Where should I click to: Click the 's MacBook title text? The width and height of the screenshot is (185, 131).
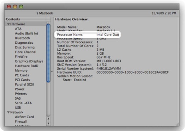pyautogui.click(x=44, y=13)
